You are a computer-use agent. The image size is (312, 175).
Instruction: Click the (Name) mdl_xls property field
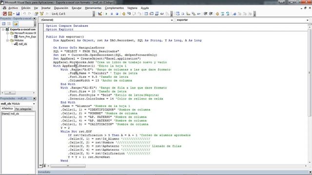pos(18,114)
